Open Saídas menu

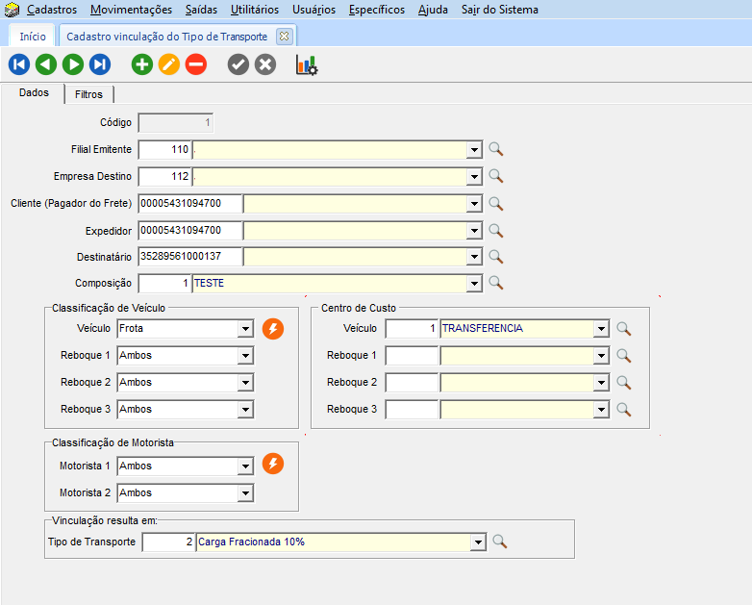[201, 10]
